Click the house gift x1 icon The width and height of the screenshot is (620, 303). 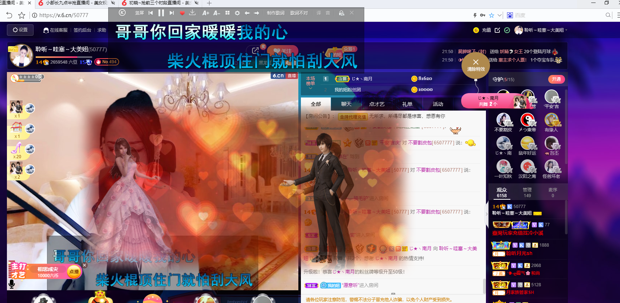pyautogui.click(x=16, y=128)
